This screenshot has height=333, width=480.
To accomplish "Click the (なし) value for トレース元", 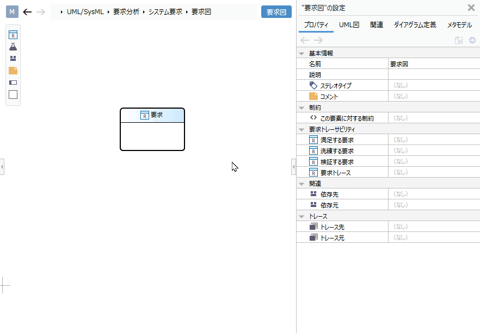I will (401, 237).
